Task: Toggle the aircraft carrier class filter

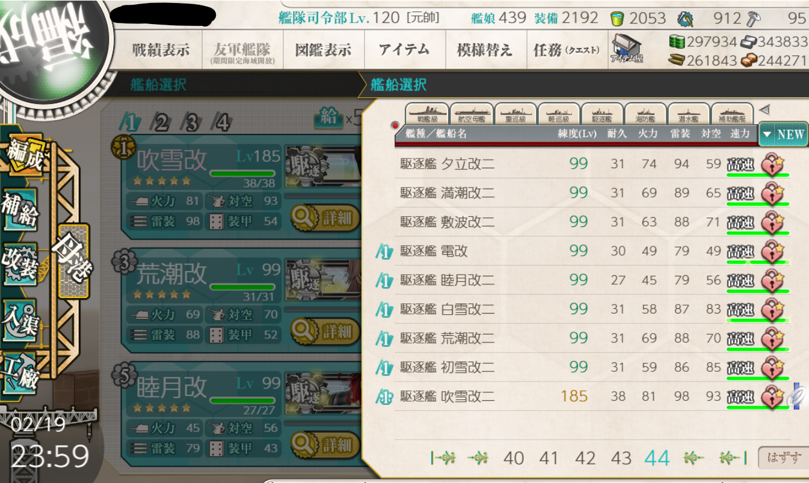Action: click(x=472, y=113)
